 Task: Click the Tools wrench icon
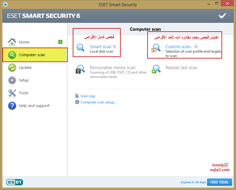pos(12,93)
